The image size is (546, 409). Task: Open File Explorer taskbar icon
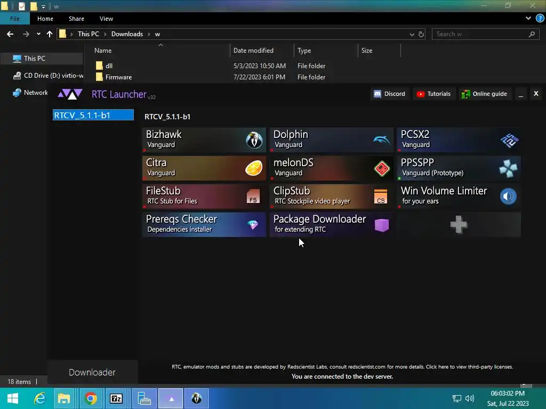(64, 398)
